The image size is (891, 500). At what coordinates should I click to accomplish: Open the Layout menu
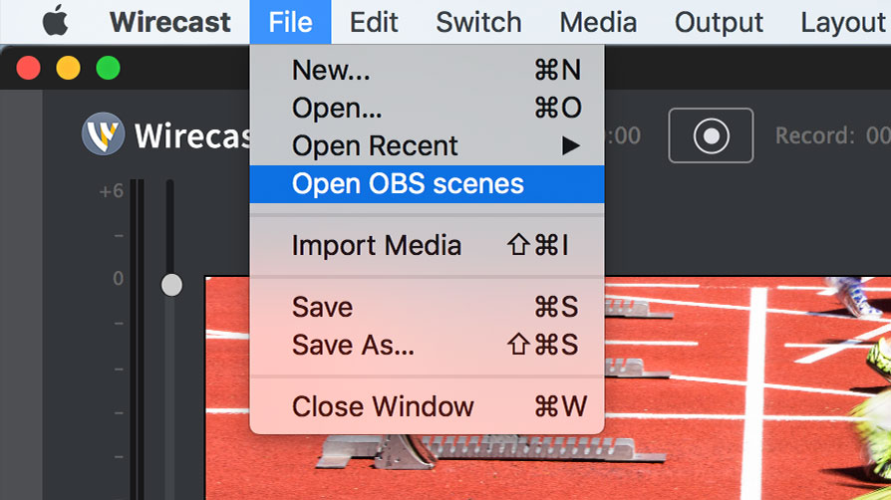coord(843,22)
